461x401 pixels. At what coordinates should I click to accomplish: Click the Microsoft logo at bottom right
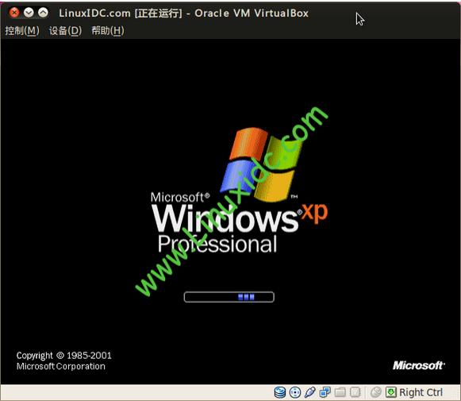419,365
